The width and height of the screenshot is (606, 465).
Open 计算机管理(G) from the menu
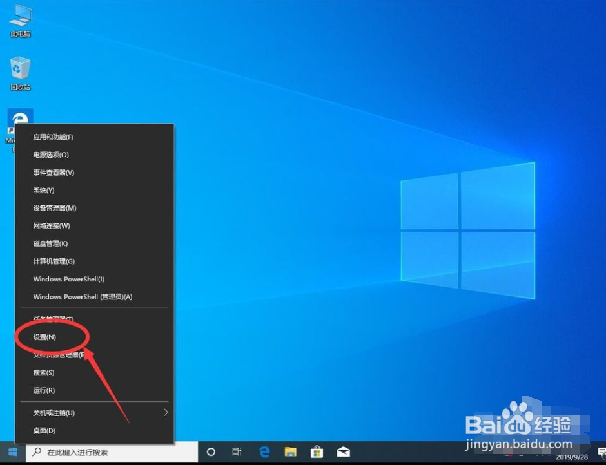pyautogui.click(x=95, y=261)
